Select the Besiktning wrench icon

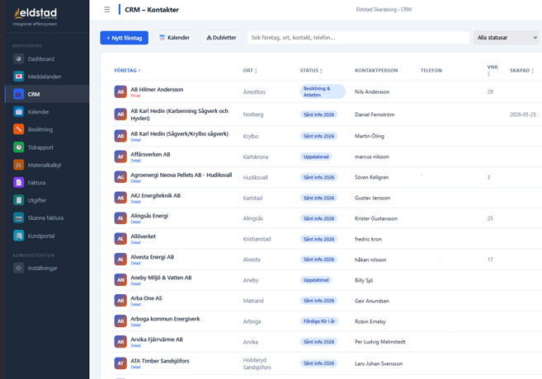(x=19, y=129)
